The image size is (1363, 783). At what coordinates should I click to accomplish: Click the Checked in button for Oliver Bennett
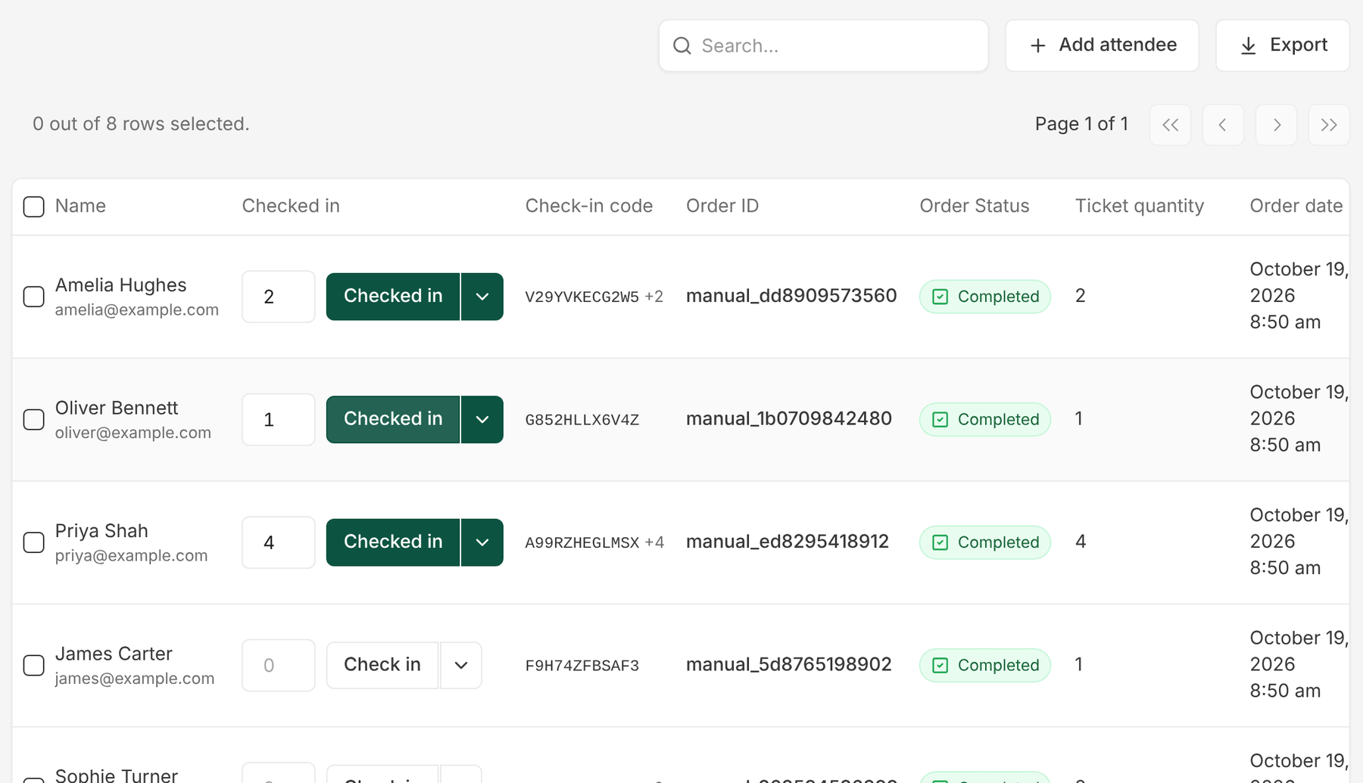pos(393,420)
